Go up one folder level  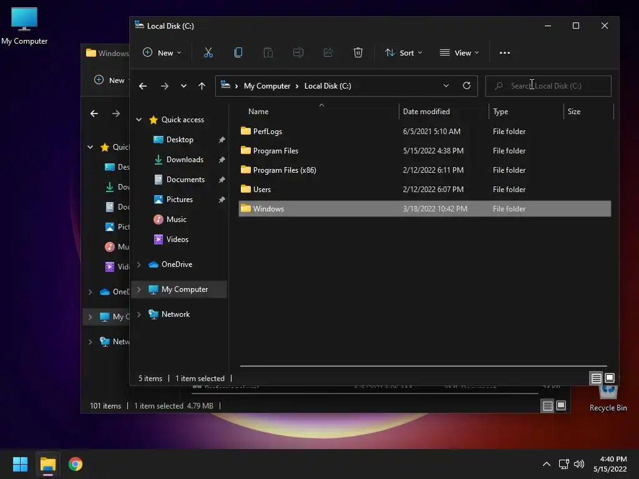202,86
